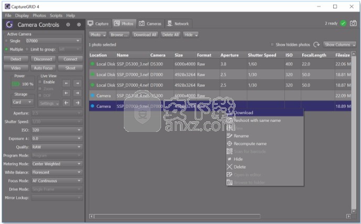Click the horizontal scrollbar of the photo table
This screenshot has width=361, height=224.
point(177,216)
